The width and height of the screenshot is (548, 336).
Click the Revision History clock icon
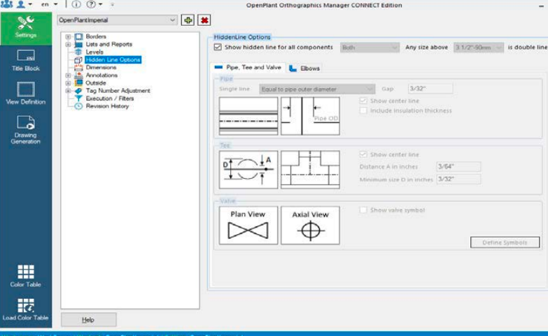[78, 106]
